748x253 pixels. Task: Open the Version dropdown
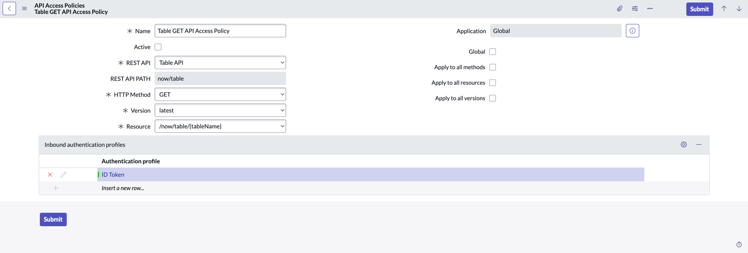coord(220,110)
